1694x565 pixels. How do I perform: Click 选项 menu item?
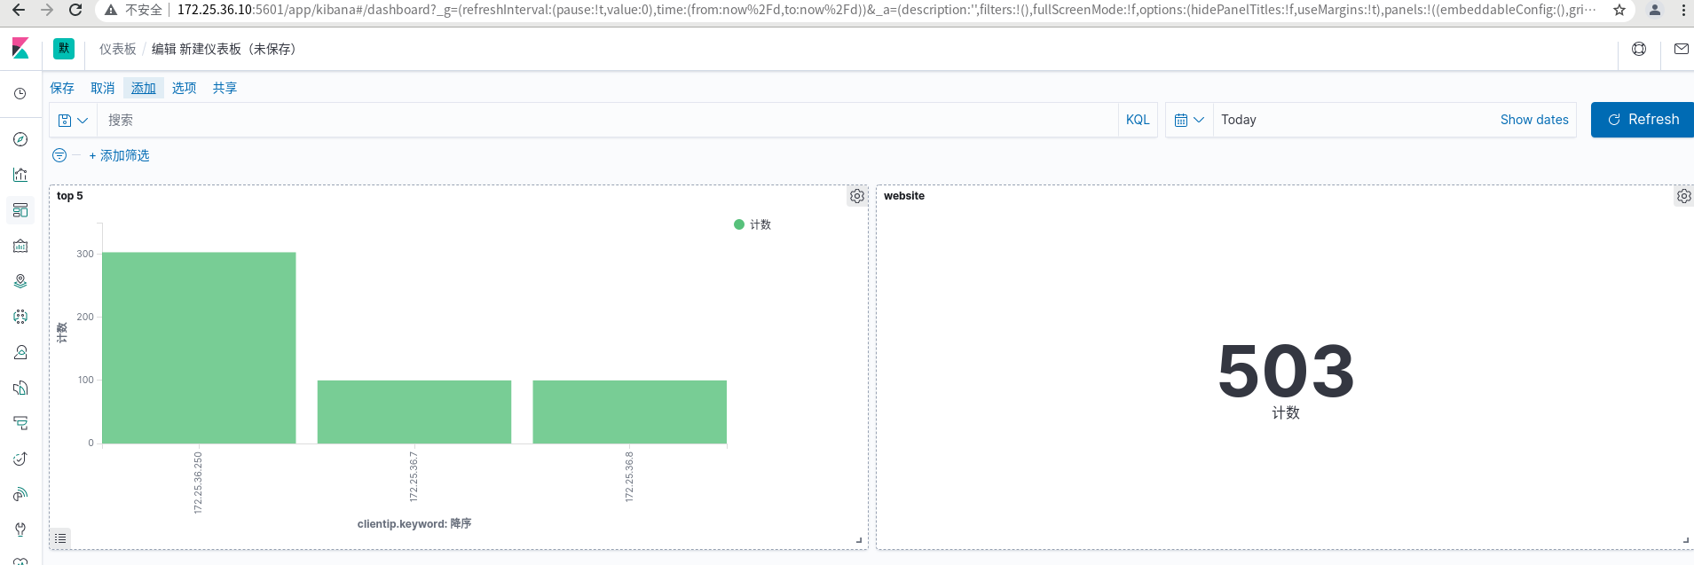tap(185, 88)
